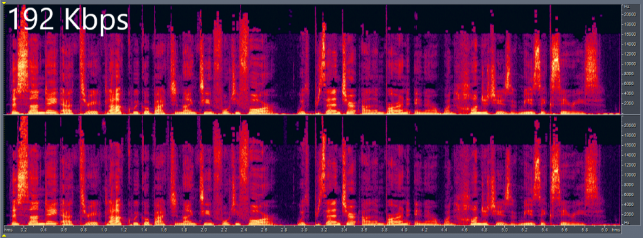
Task: Click inside the lower channel spectrogram
Action: tap(313, 170)
